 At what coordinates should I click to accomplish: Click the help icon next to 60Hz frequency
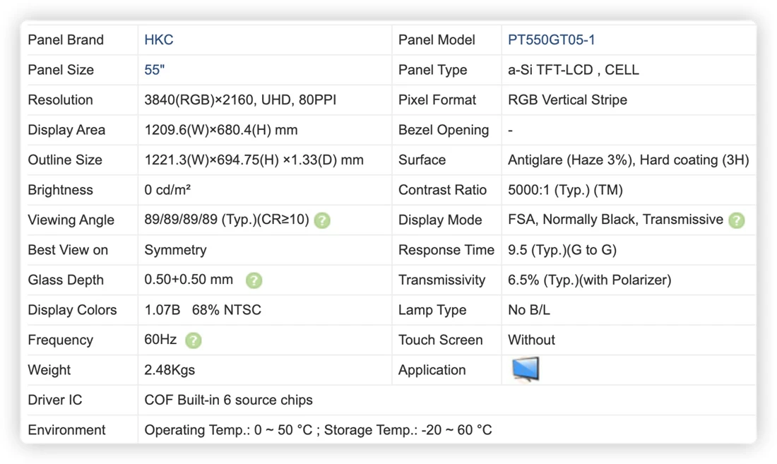click(194, 340)
